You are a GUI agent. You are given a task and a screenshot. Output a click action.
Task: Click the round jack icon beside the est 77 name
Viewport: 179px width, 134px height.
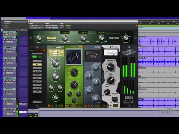coord(56,47)
